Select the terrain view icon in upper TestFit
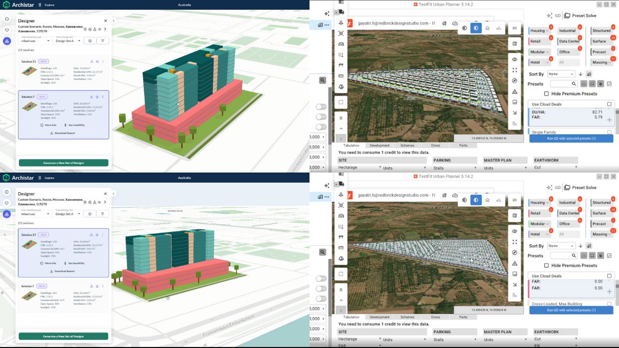 (x=499, y=28)
